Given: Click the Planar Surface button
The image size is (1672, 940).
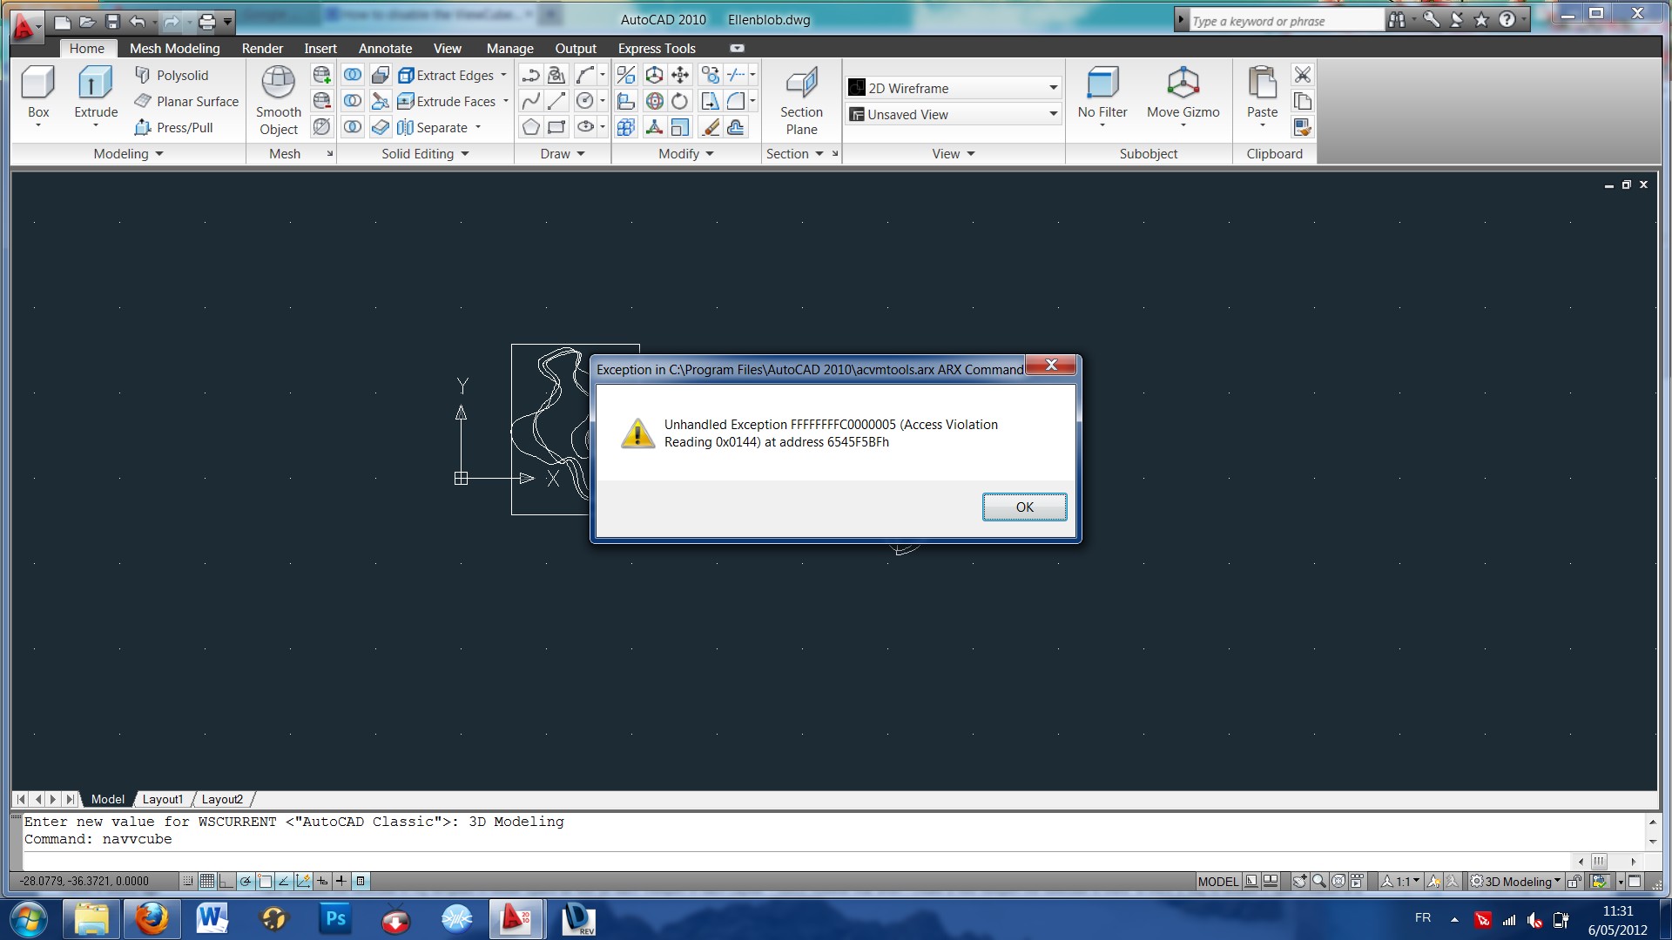Looking at the screenshot, I should 186,101.
